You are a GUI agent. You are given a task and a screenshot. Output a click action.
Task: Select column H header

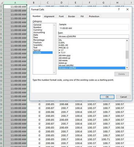[117, 3]
